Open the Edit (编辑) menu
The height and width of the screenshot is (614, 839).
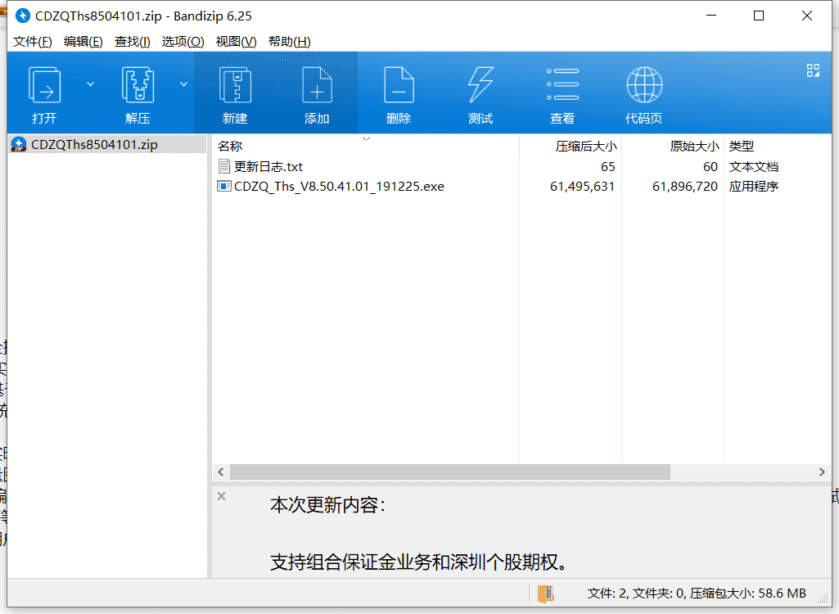coord(83,42)
